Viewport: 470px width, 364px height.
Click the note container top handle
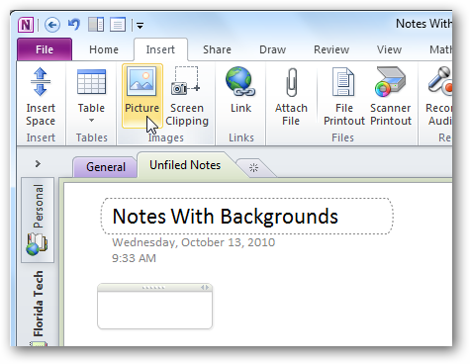[153, 288]
